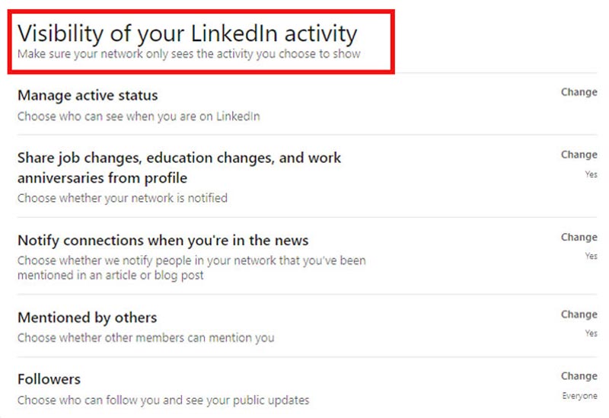Click "Choose who can see when you are on LinkedIn"

pyautogui.click(x=139, y=116)
